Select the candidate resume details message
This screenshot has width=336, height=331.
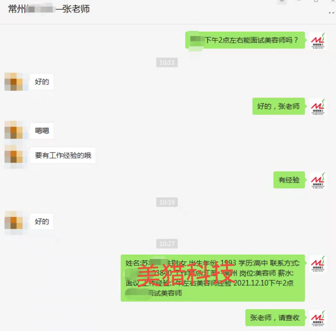(213, 278)
